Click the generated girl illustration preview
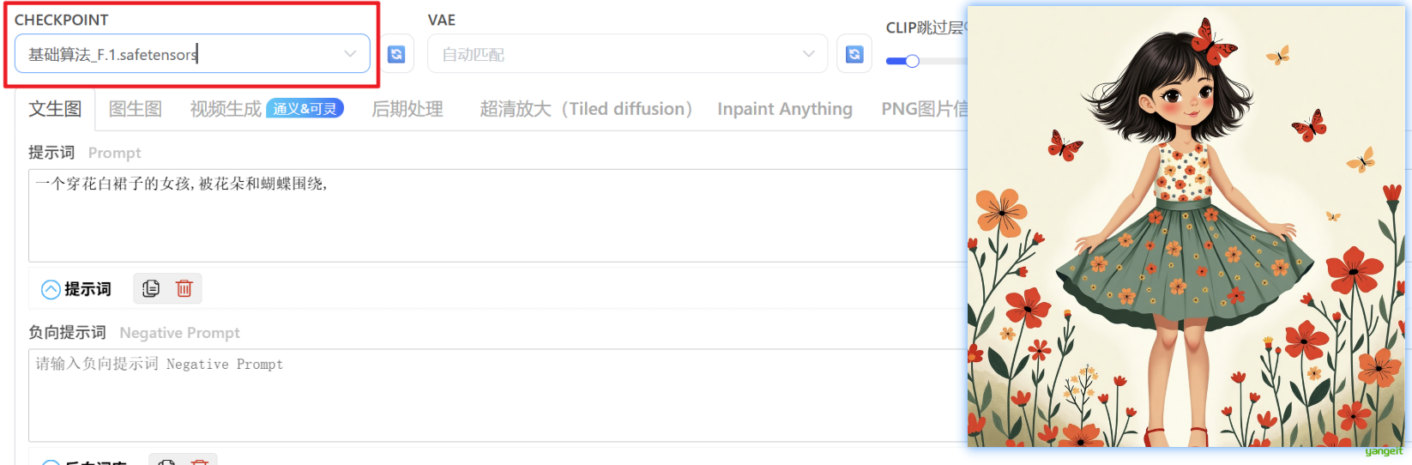The width and height of the screenshot is (1412, 465). [x=1186, y=226]
